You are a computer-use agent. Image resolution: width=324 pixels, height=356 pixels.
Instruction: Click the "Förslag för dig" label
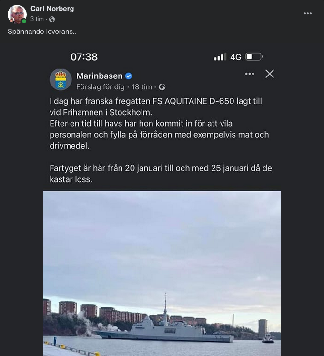click(100, 87)
